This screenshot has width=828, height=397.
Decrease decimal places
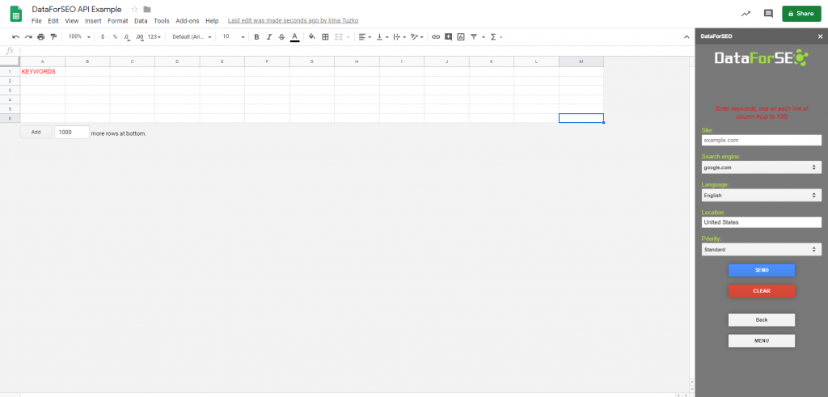[127, 37]
